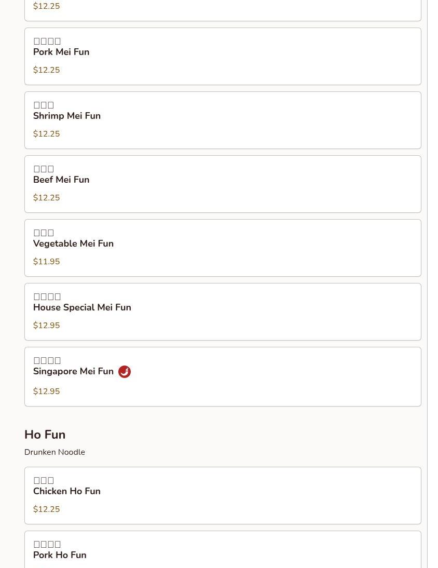Screen dimensions: 438x568
Task: Click the House Special Mei Fun price
Action: tap(46, 326)
